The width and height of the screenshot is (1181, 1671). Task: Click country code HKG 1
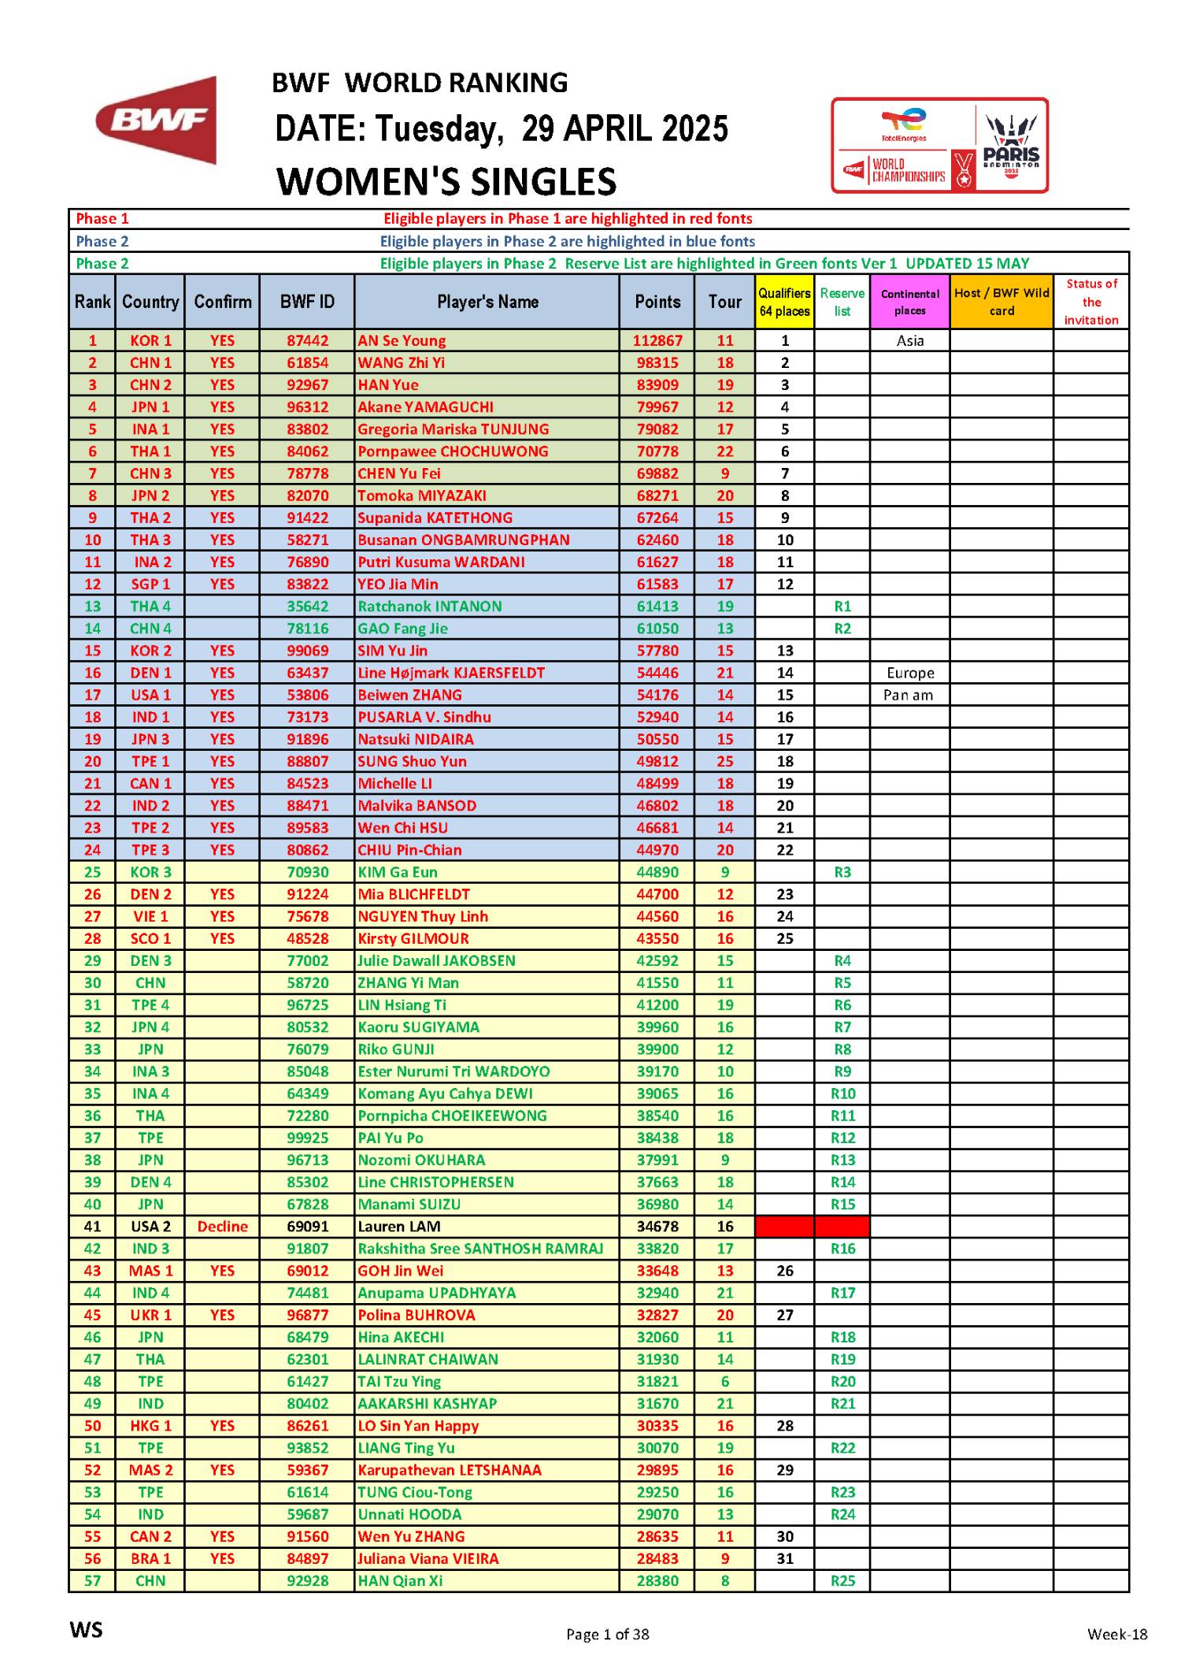(150, 1425)
